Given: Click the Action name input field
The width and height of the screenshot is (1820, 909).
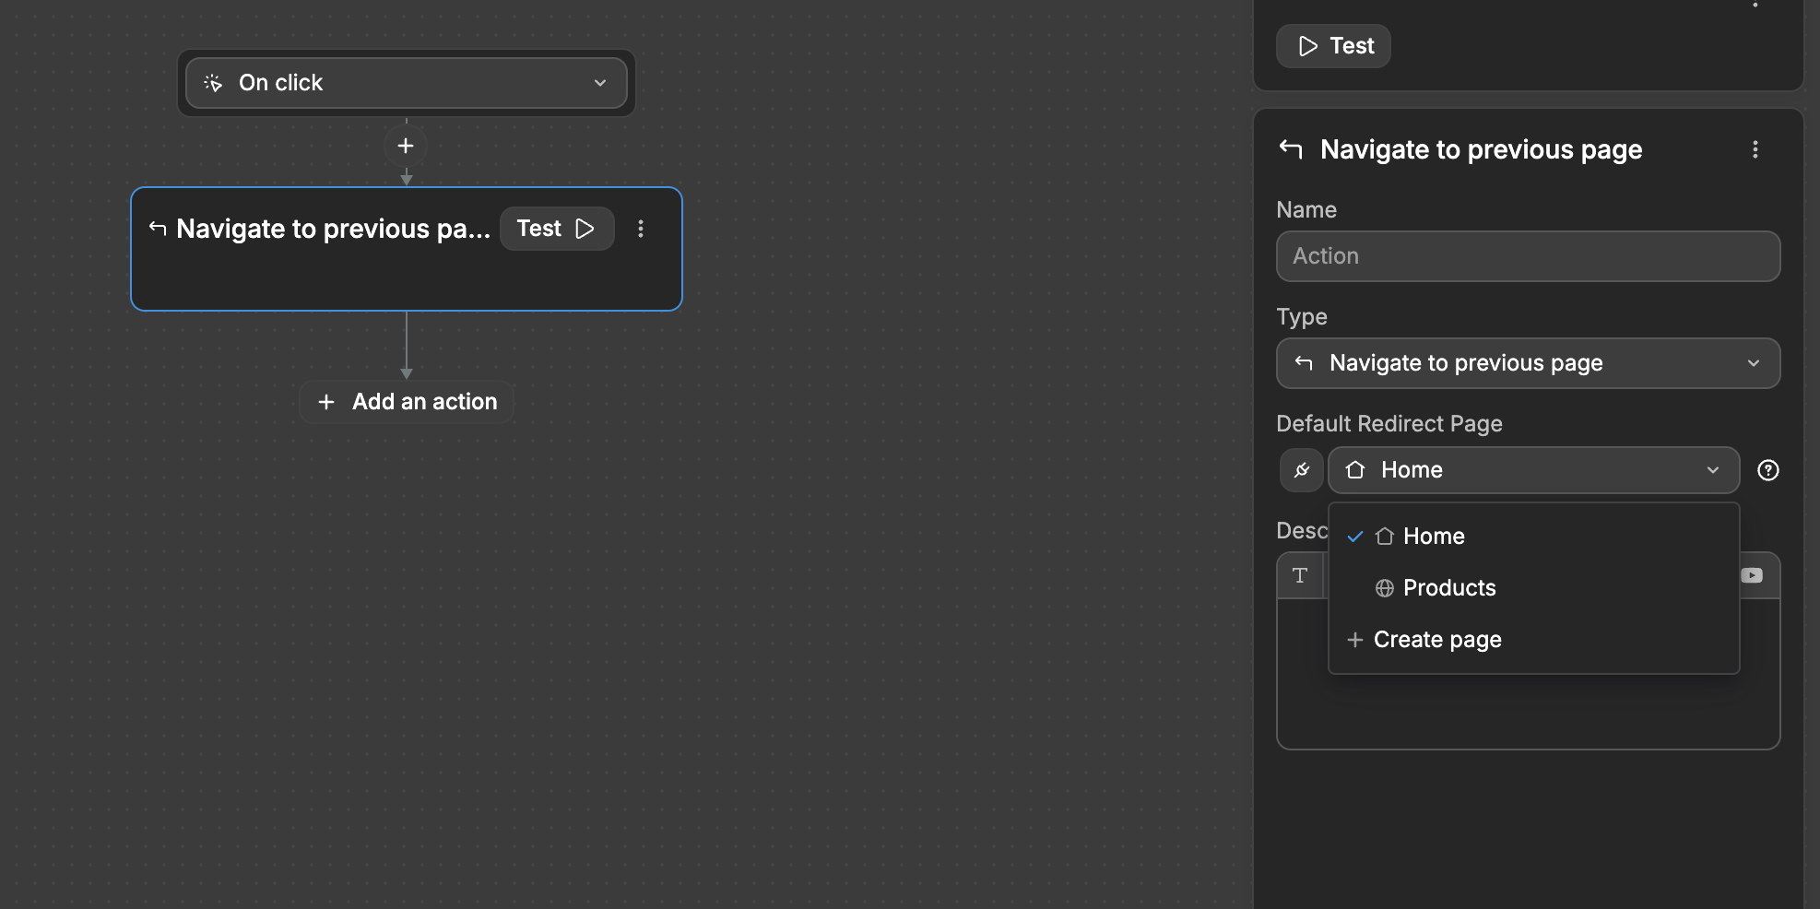Looking at the screenshot, I should (x=1528, y=256).
